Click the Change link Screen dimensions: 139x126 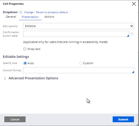tap(29, 12)
